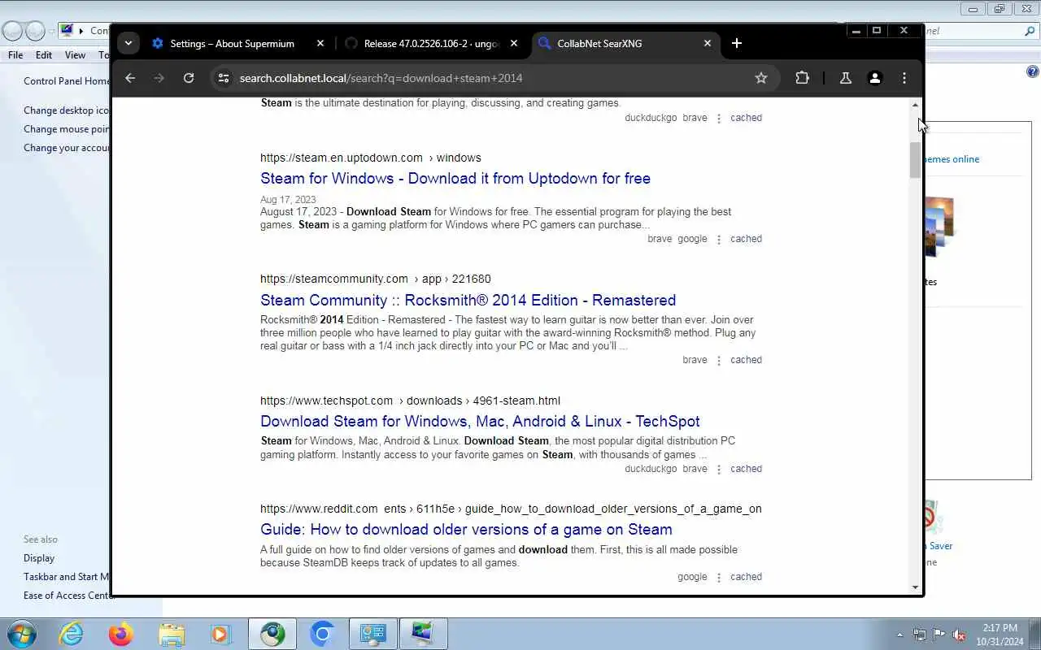The image size is (1041, 650).
Task: Reload the search results page
Action: click(x=189, y=78)
